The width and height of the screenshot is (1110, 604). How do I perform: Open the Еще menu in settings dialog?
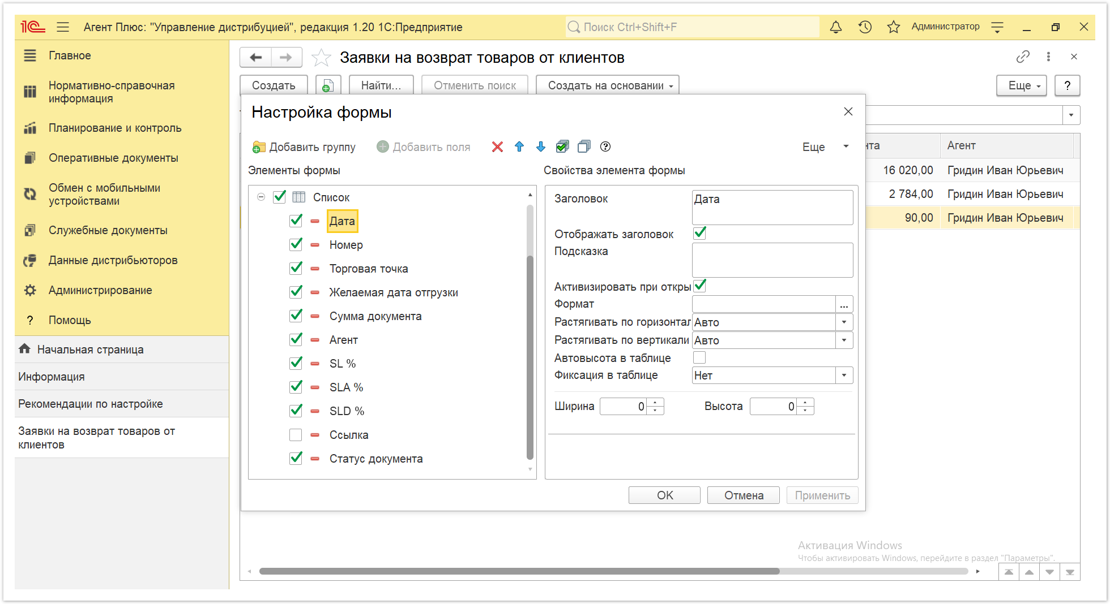[x=825, y=147]
